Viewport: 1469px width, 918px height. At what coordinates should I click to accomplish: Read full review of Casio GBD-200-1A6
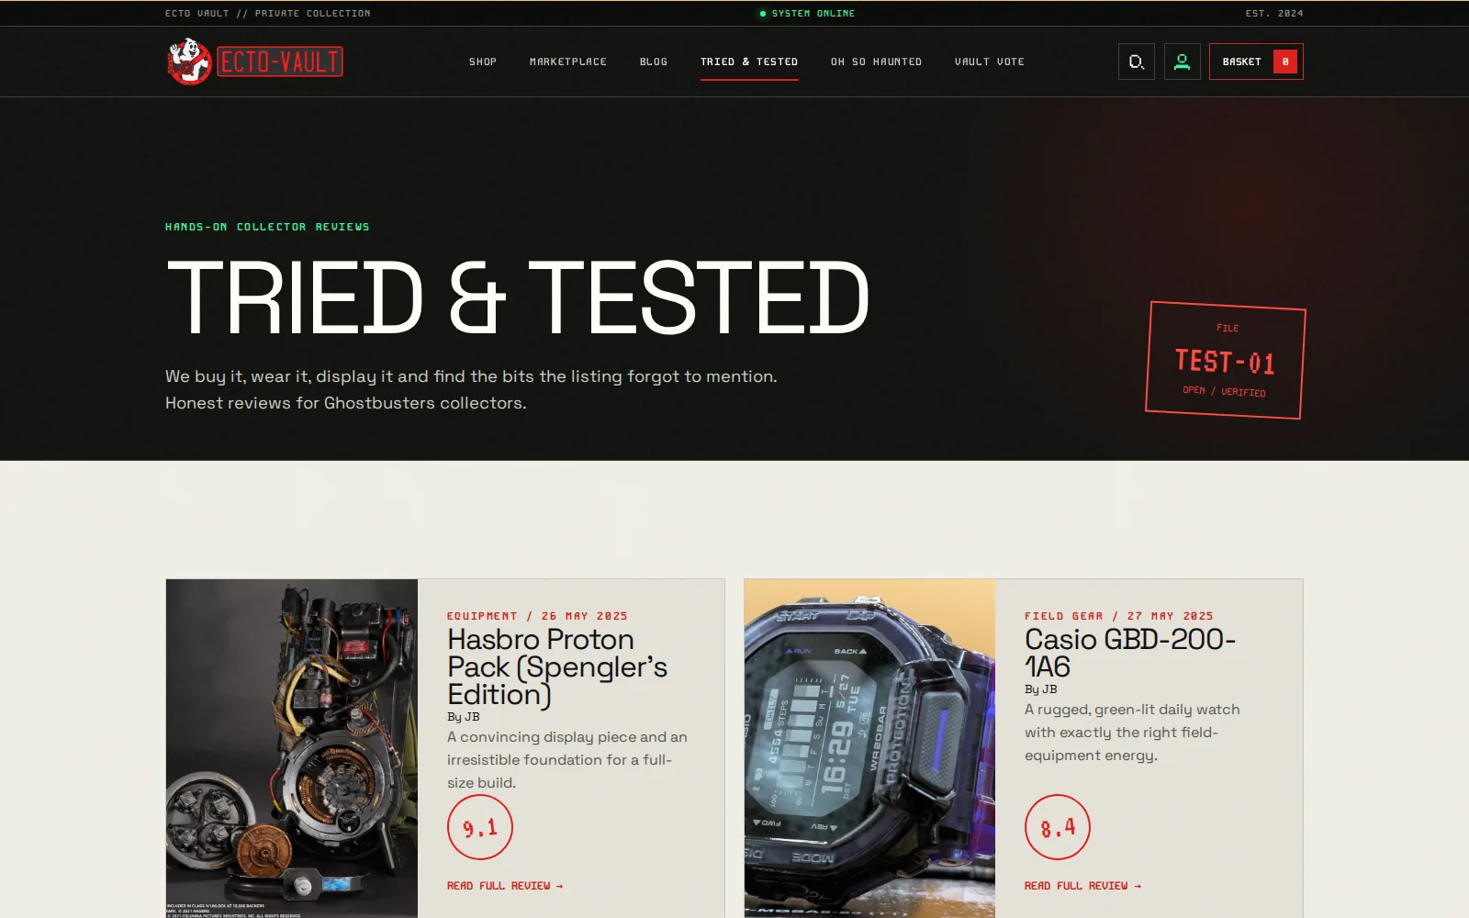point(1082,886)
